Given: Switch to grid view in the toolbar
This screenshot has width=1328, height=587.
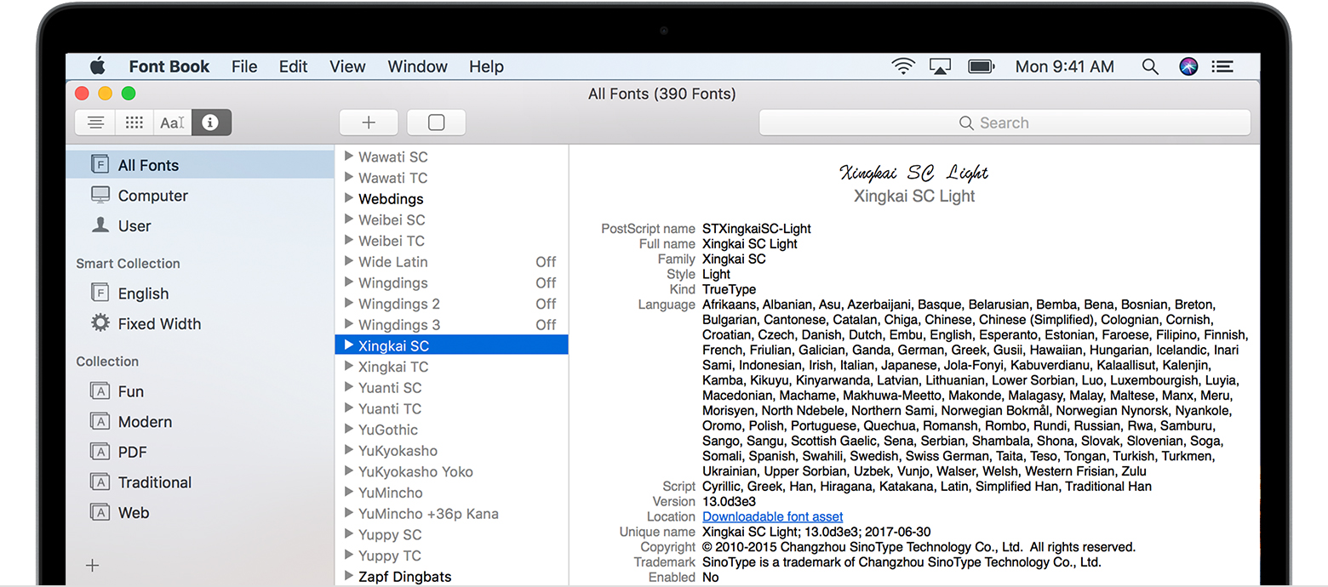Looking at the screenshot, I should point(134,123).
